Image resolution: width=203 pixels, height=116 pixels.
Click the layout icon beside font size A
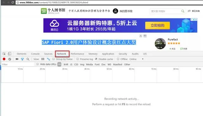145,36
